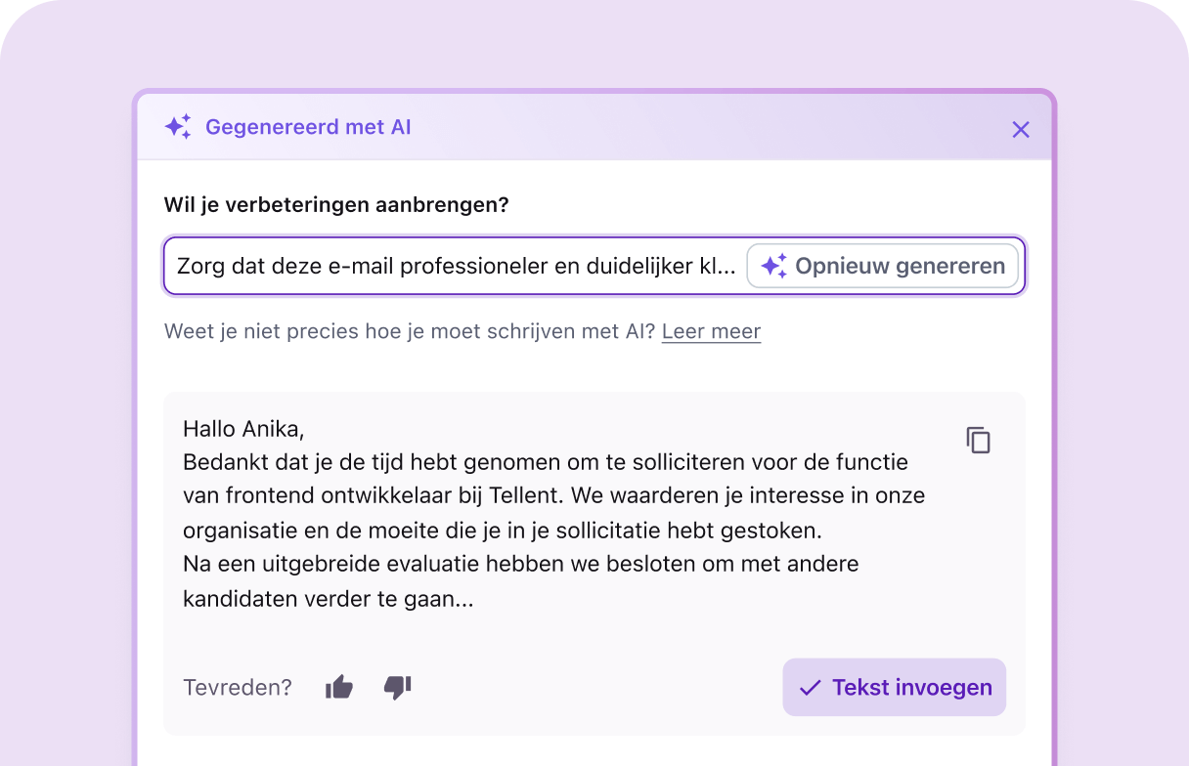Open the Leer meer help link

point(711,331)
